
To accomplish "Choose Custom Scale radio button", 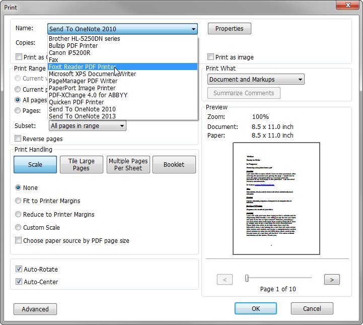I will pos(18,227).
